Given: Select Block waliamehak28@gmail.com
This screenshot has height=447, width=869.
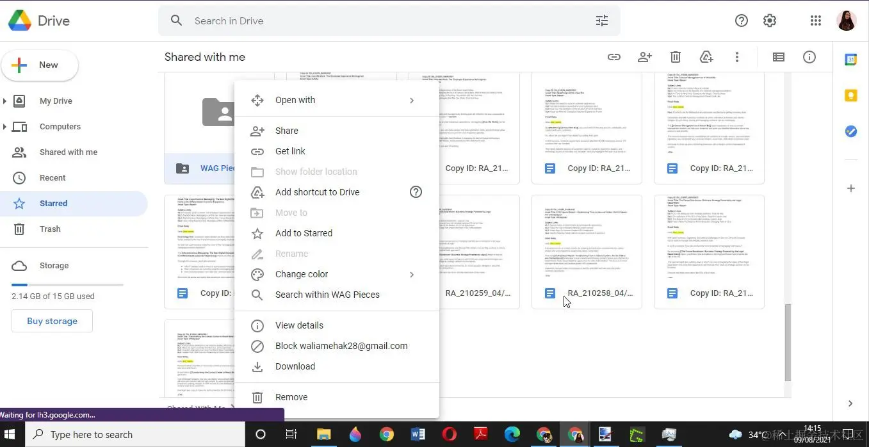Looking at the screenshot, I should click(337, 346).
